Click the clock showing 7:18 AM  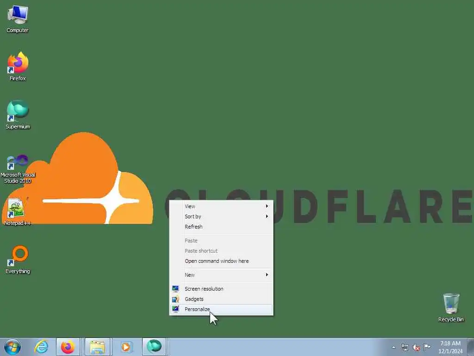pos(450,347)
